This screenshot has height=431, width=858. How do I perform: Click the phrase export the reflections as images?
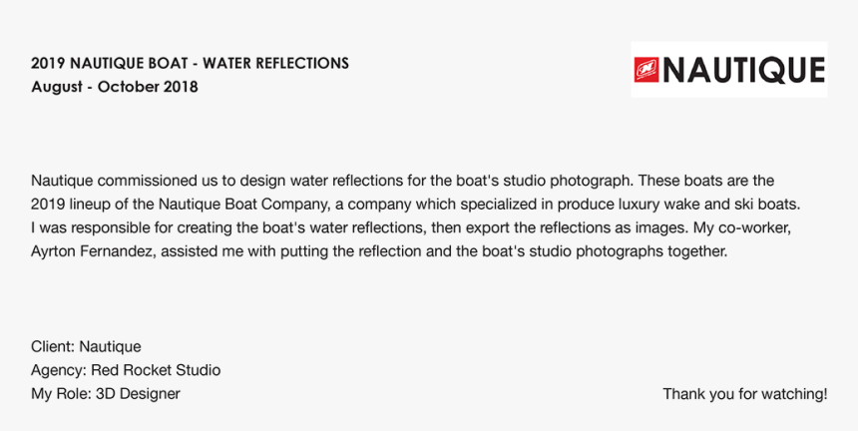pyautogui.click(x=571, y=228)
